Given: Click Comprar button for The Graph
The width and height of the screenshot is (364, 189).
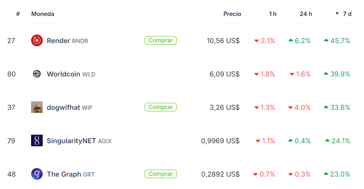Looking at the screenshot, I should (x=161, y=174).
